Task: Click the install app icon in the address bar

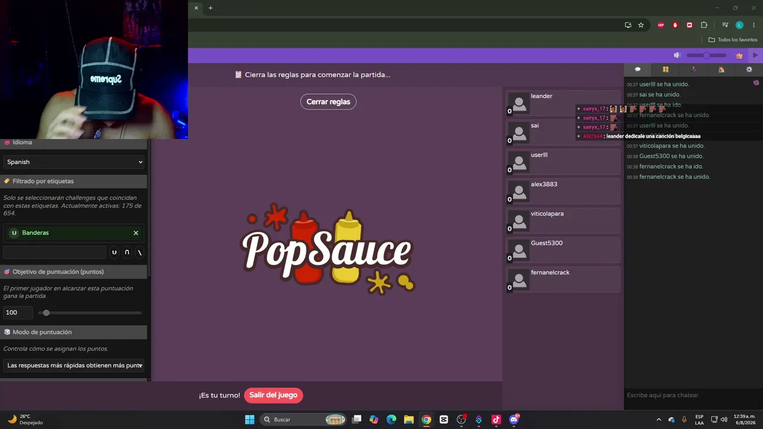Action: tap(628, 25)
